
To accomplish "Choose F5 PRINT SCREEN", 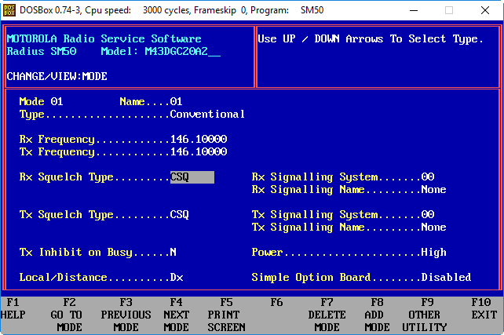I will click(x=226, y=314).
